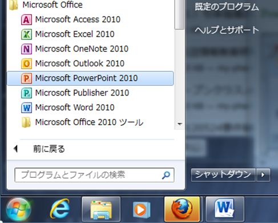Open ヘルプとサポート
The width and height of the screenshot is (278, 223).
click(x=227, y=30)
